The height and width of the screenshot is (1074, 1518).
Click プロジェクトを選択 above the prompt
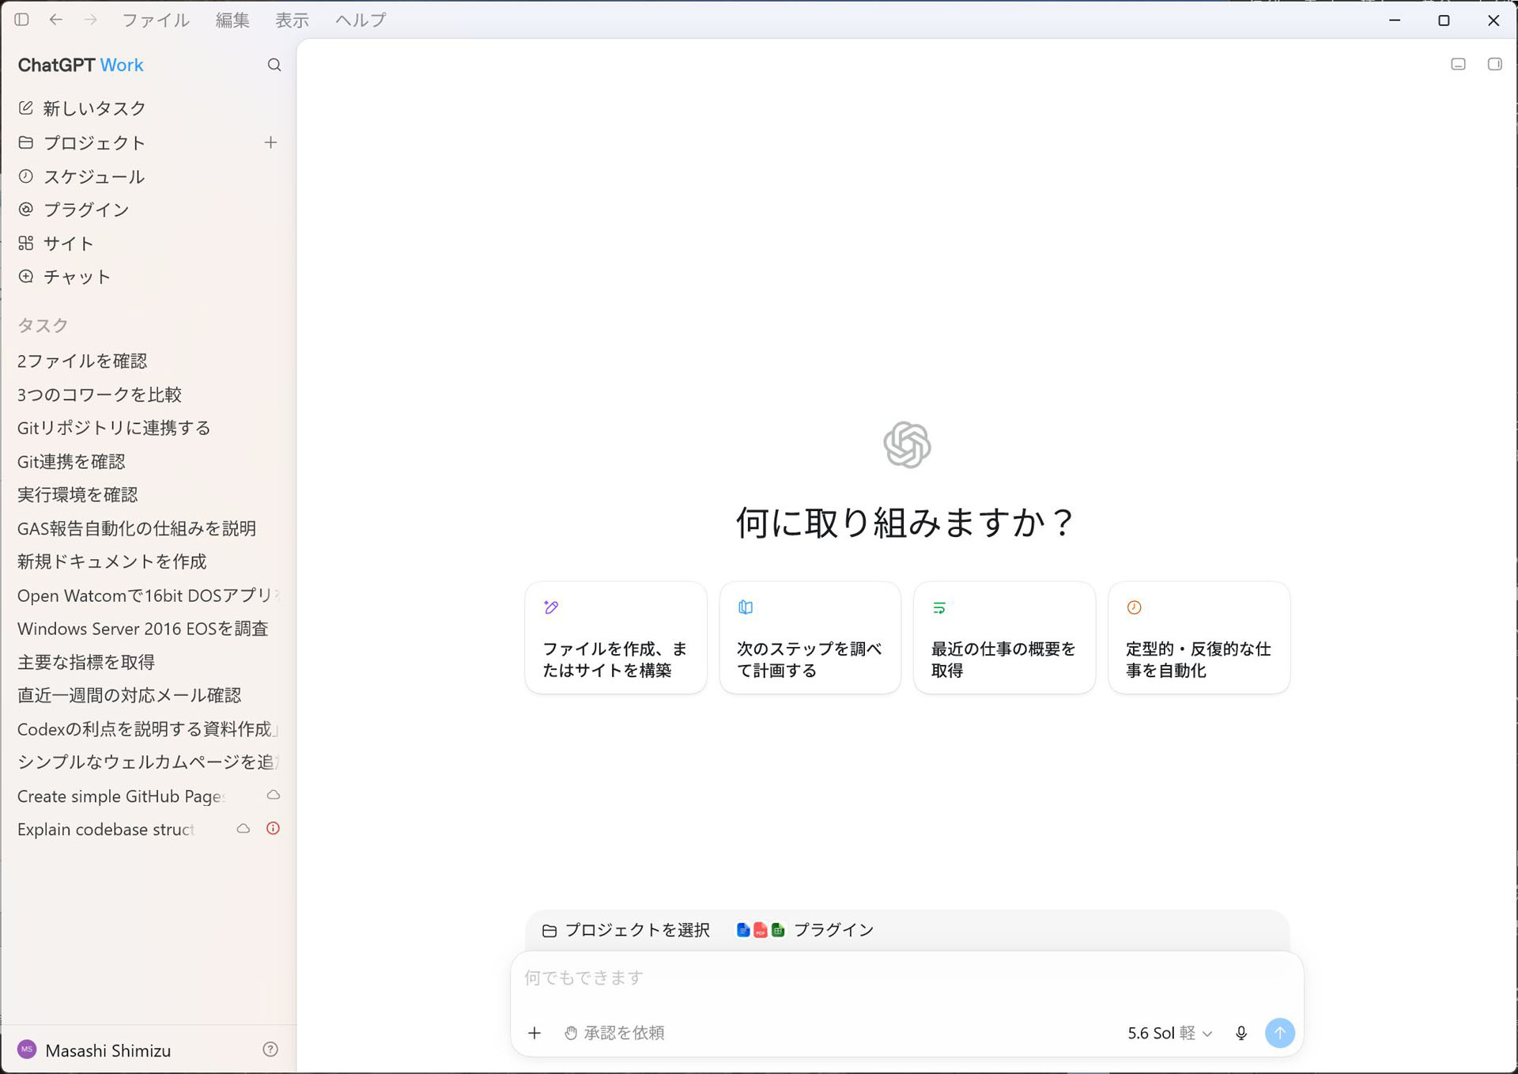[x=626, y=930]
